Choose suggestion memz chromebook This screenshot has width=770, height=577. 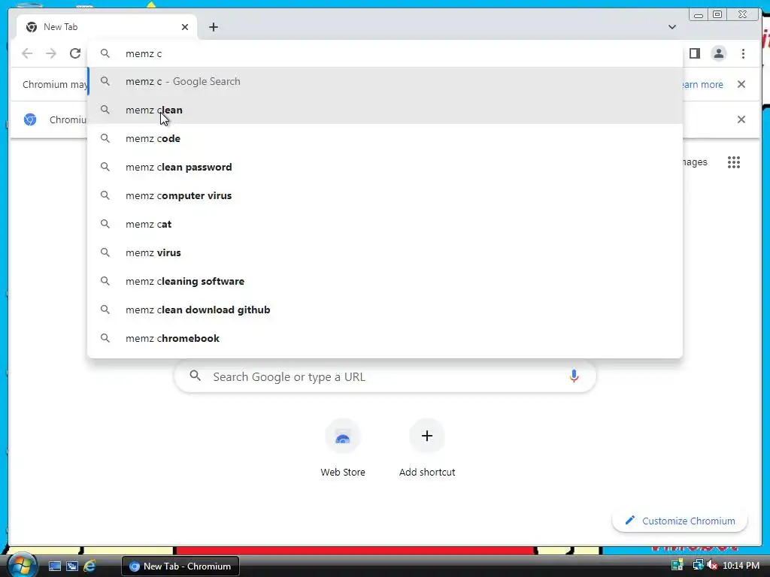(385, 338)
